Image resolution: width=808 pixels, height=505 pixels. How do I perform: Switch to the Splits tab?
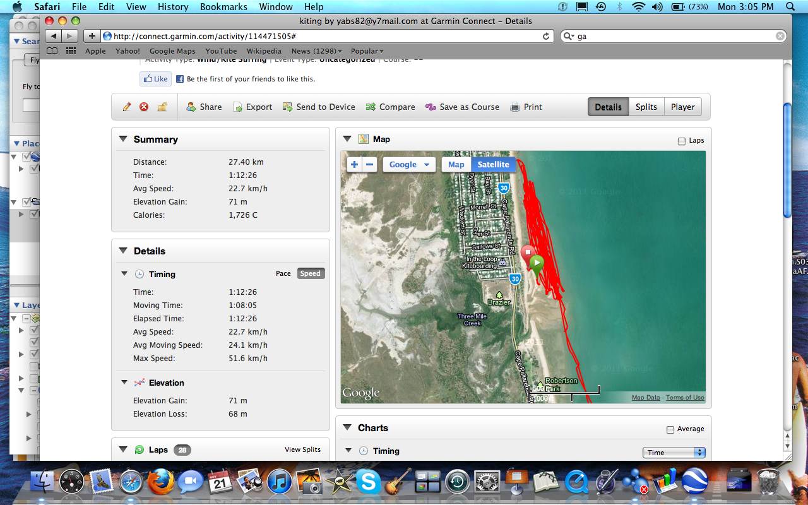coord(646,107)
